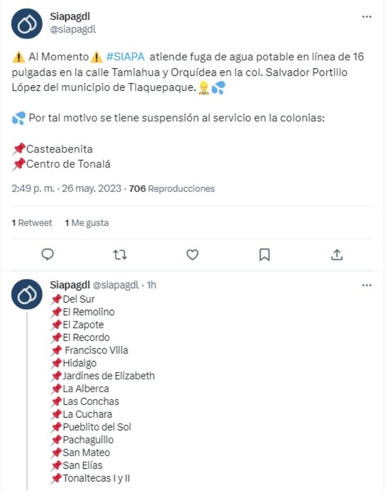The image size is (385, 493).
Task: Click Siapagdl avatar on the reply tweet
Action: [x=26, y=294]
